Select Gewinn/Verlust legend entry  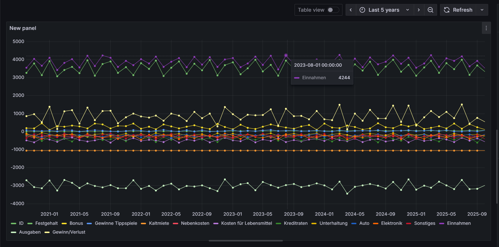coord(69,232)
